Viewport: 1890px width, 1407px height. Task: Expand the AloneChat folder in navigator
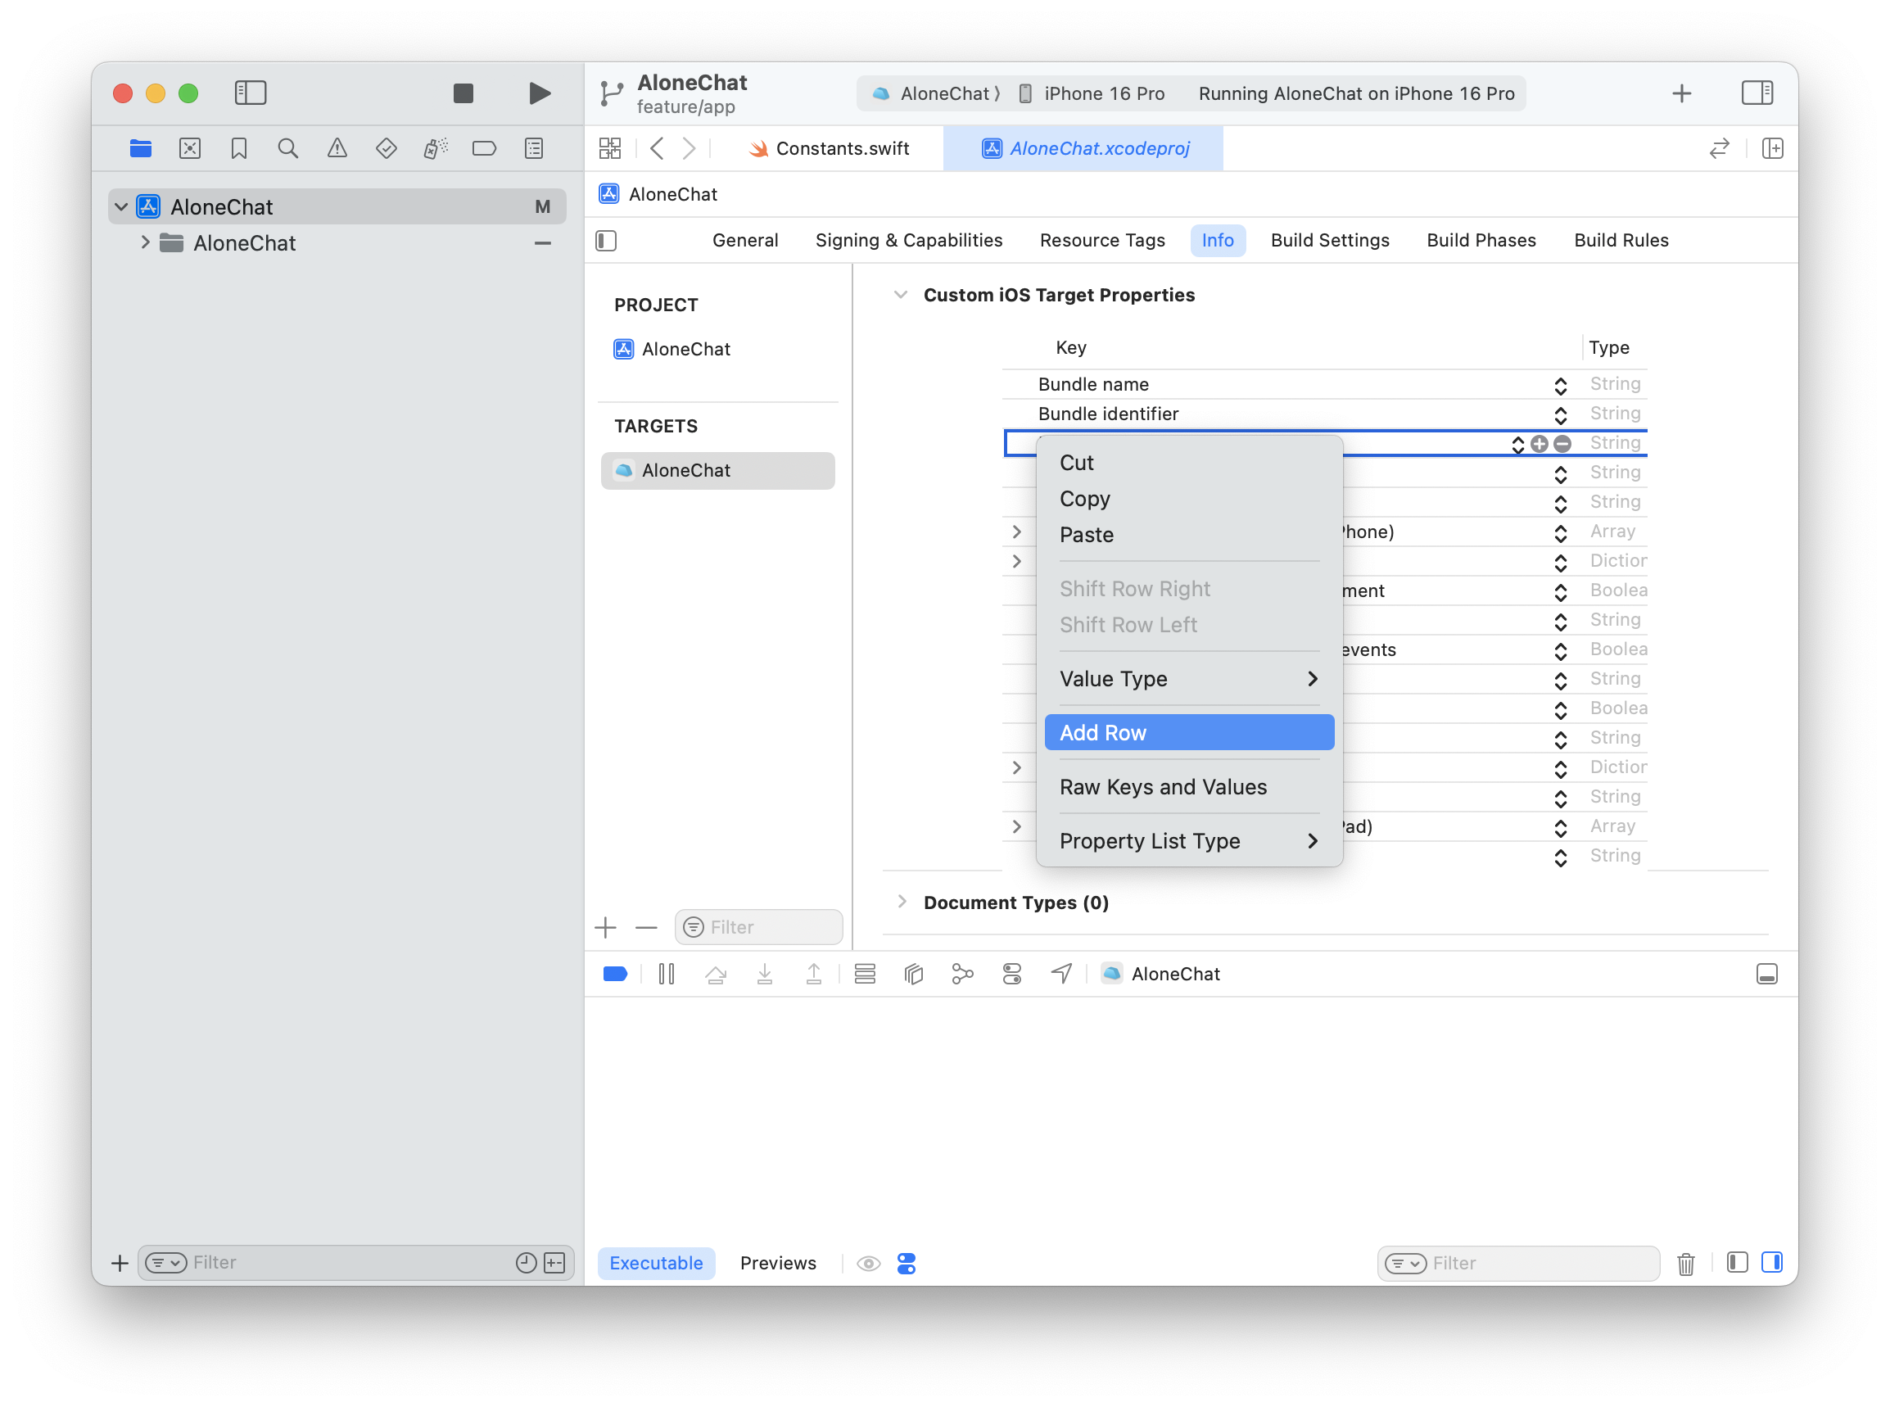coord(145,242)
